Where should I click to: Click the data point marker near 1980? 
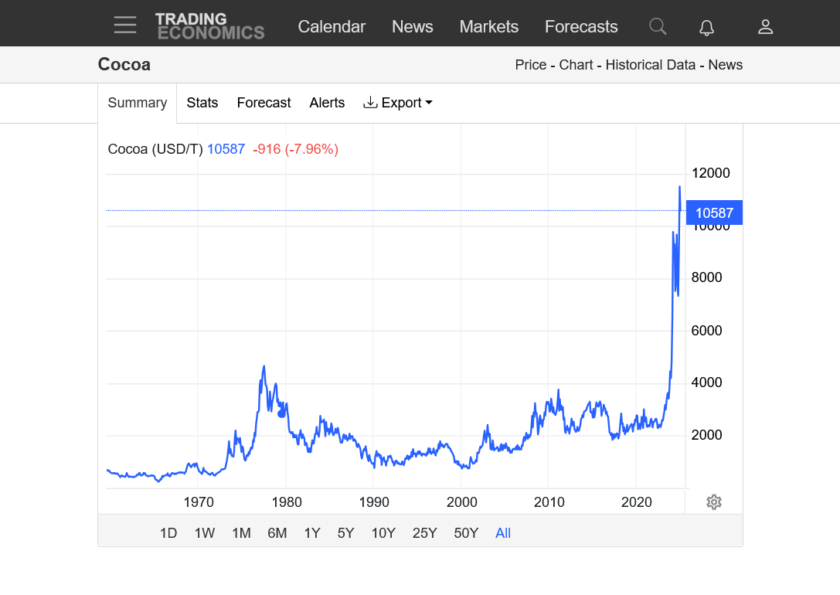(282, 413)
